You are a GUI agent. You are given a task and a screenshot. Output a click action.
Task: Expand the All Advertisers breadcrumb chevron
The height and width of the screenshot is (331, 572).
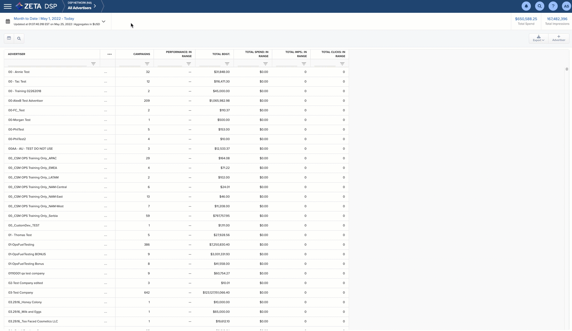[95, 6]
